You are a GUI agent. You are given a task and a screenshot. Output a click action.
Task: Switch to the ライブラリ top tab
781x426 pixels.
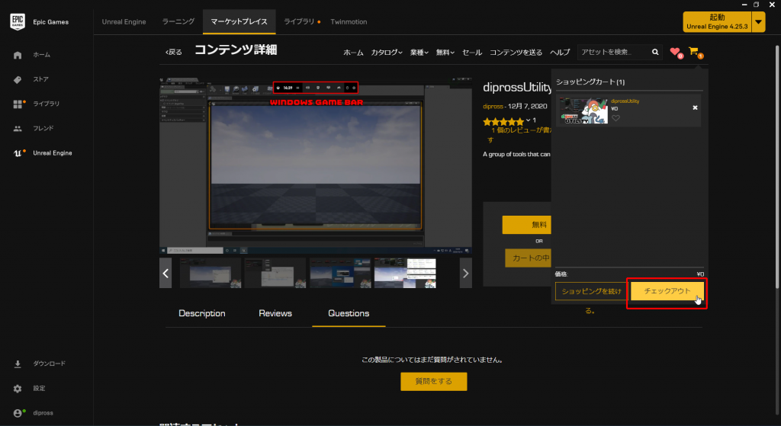tap(299, 22)
